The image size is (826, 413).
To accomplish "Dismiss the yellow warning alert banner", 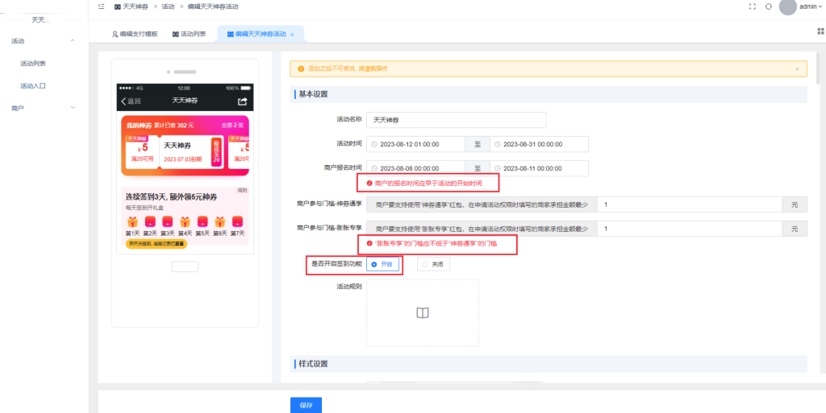I will click(x=797, y=69).
